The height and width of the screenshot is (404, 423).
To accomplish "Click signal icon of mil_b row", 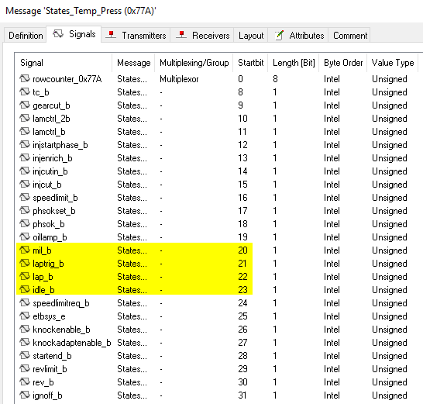I will point(25,250).
